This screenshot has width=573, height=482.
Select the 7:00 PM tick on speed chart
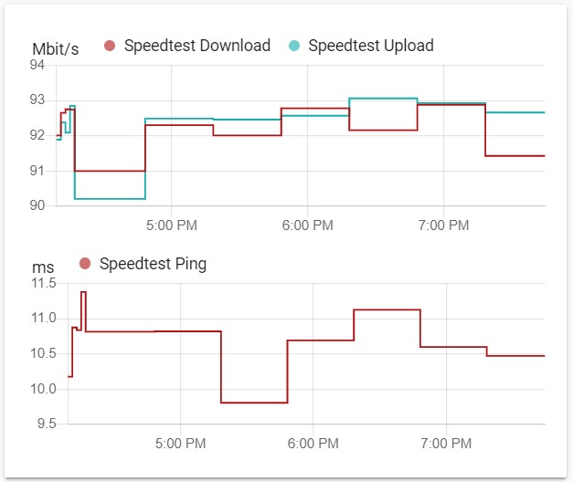click(x=441, y=224)
